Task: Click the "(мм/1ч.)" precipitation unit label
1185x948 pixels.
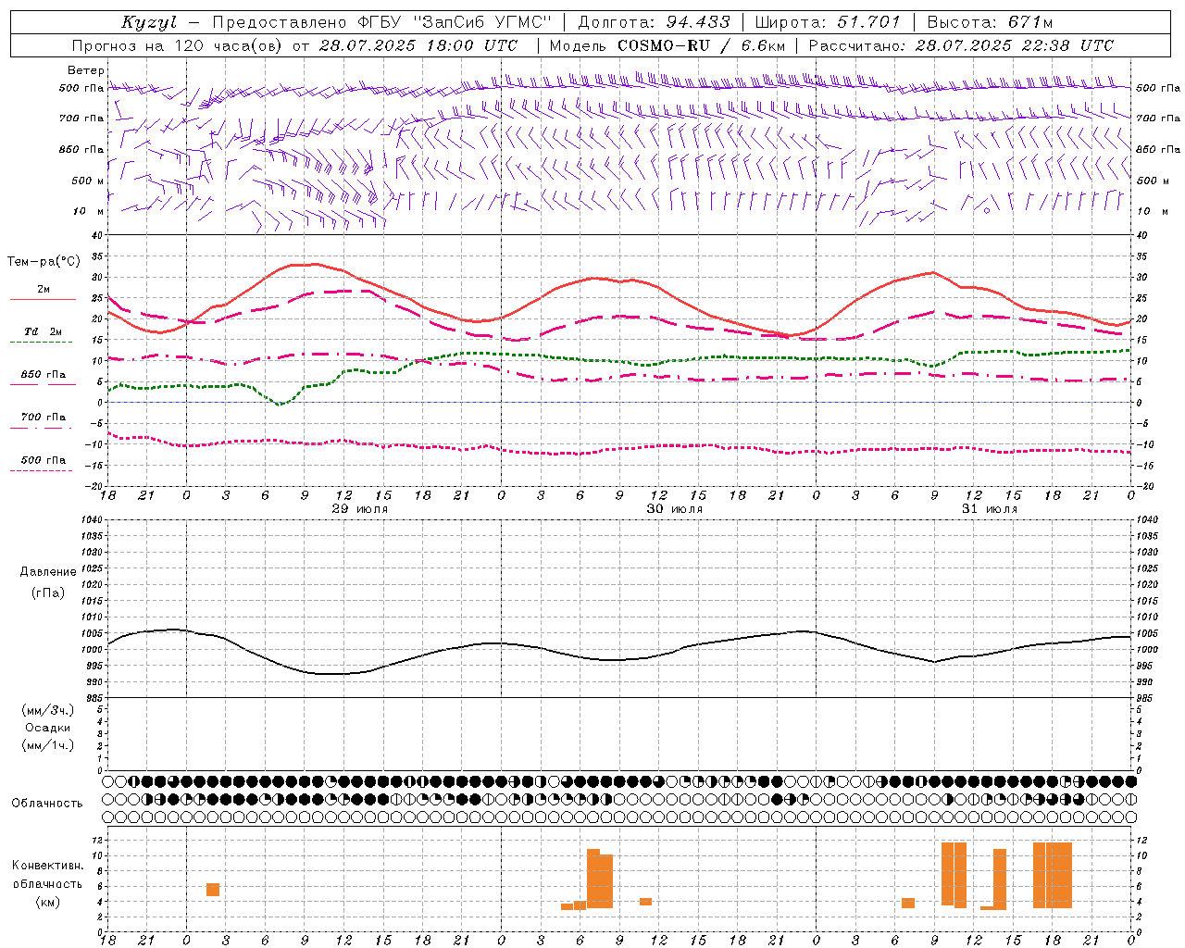Action: pyautogui.click(x=47, y=745)
